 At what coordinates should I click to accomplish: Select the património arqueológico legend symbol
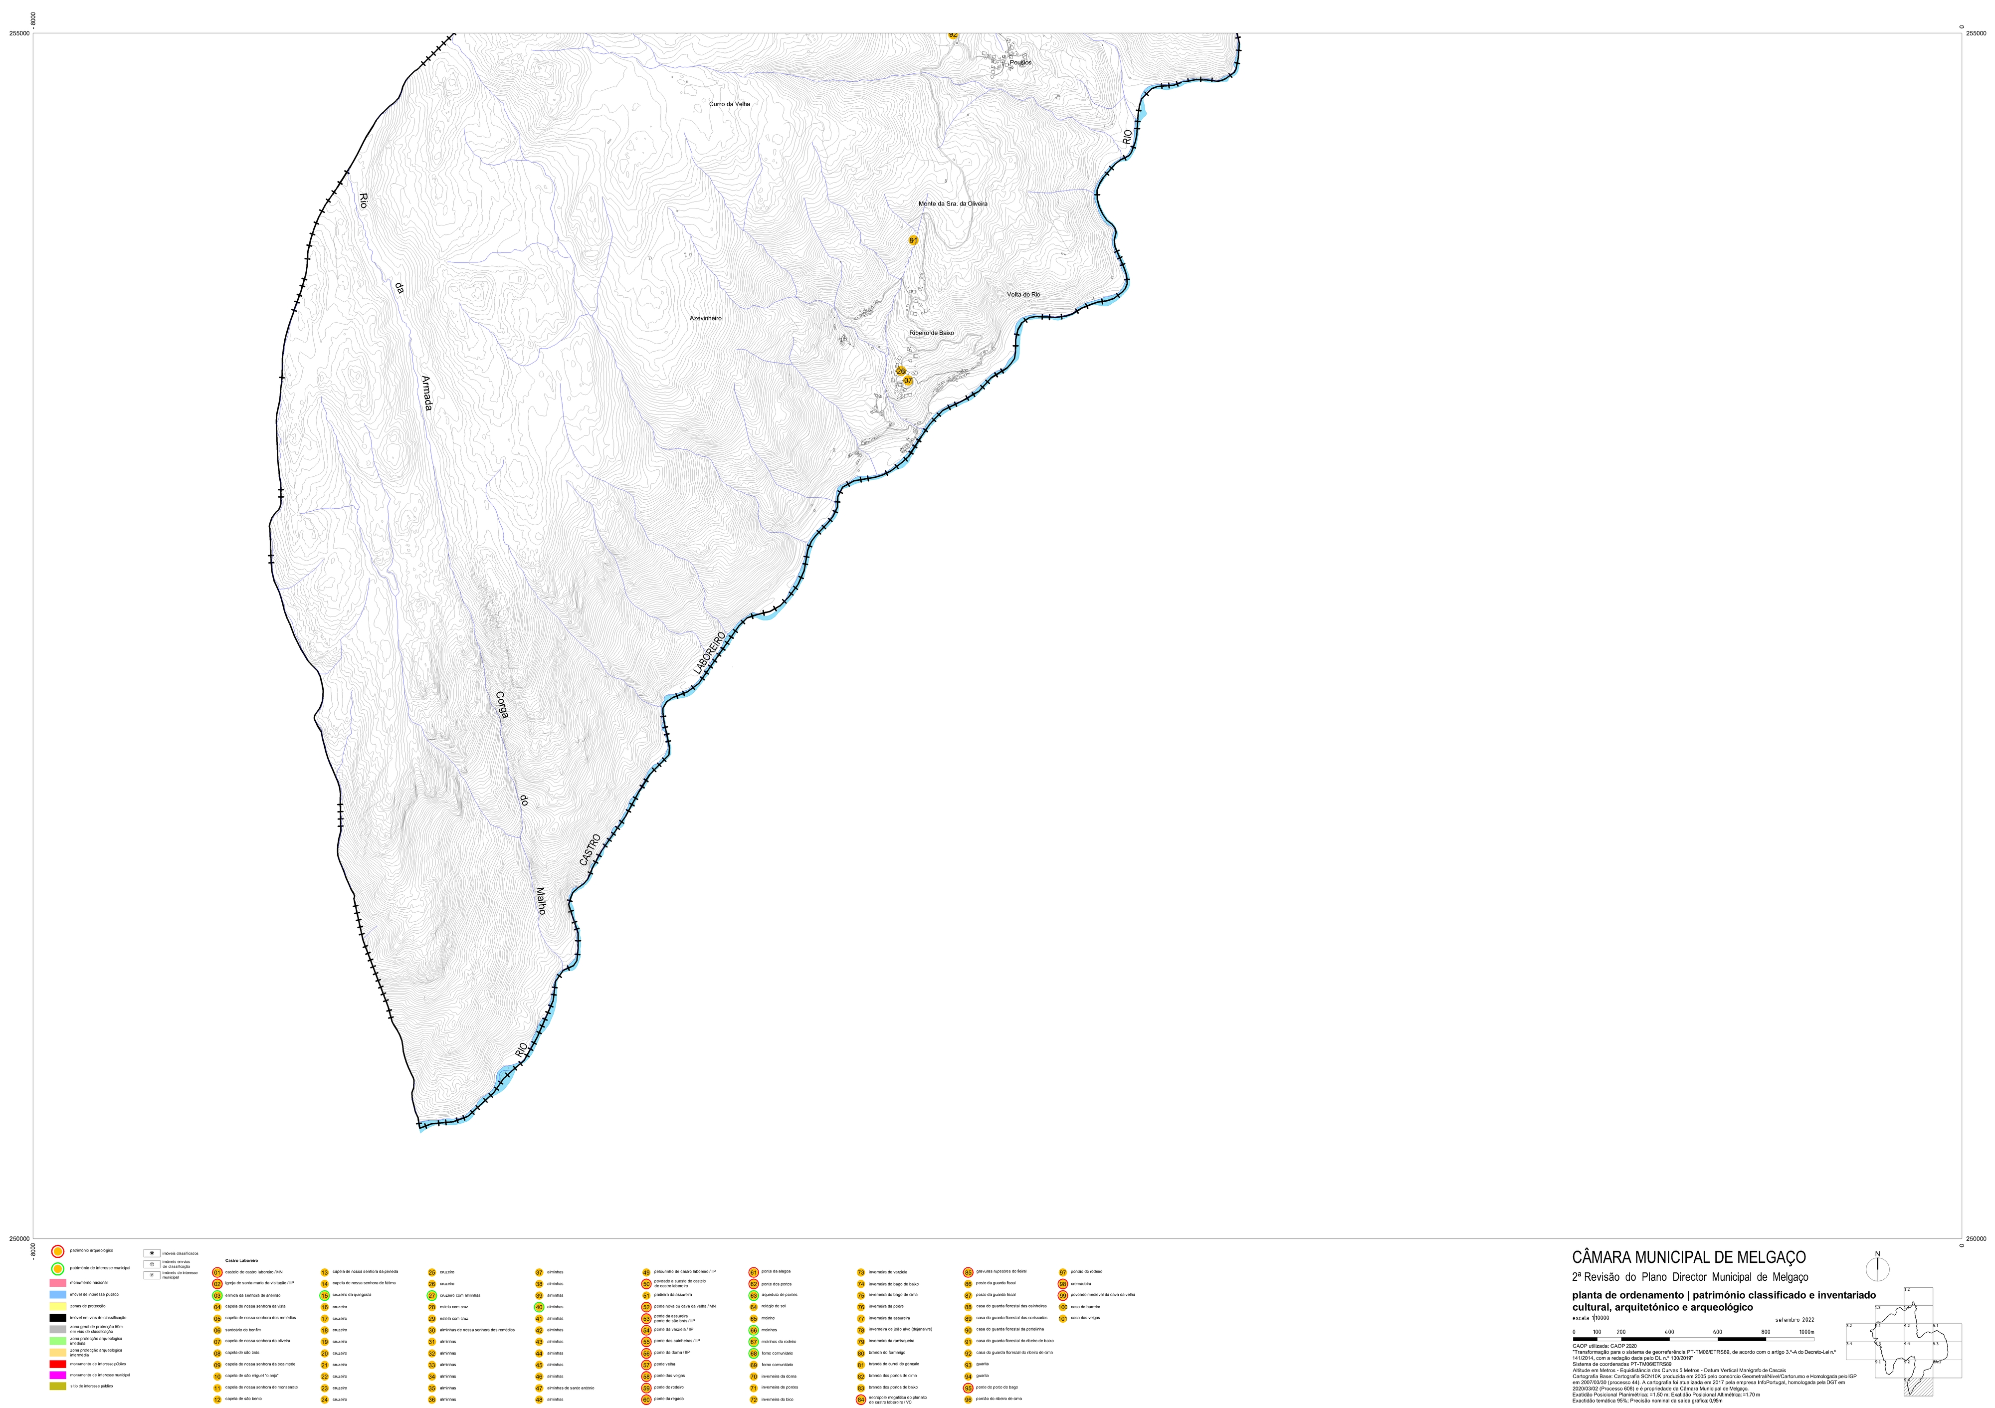57,1251
